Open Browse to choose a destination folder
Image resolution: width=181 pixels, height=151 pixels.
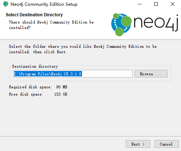click(x=151, y=74)
